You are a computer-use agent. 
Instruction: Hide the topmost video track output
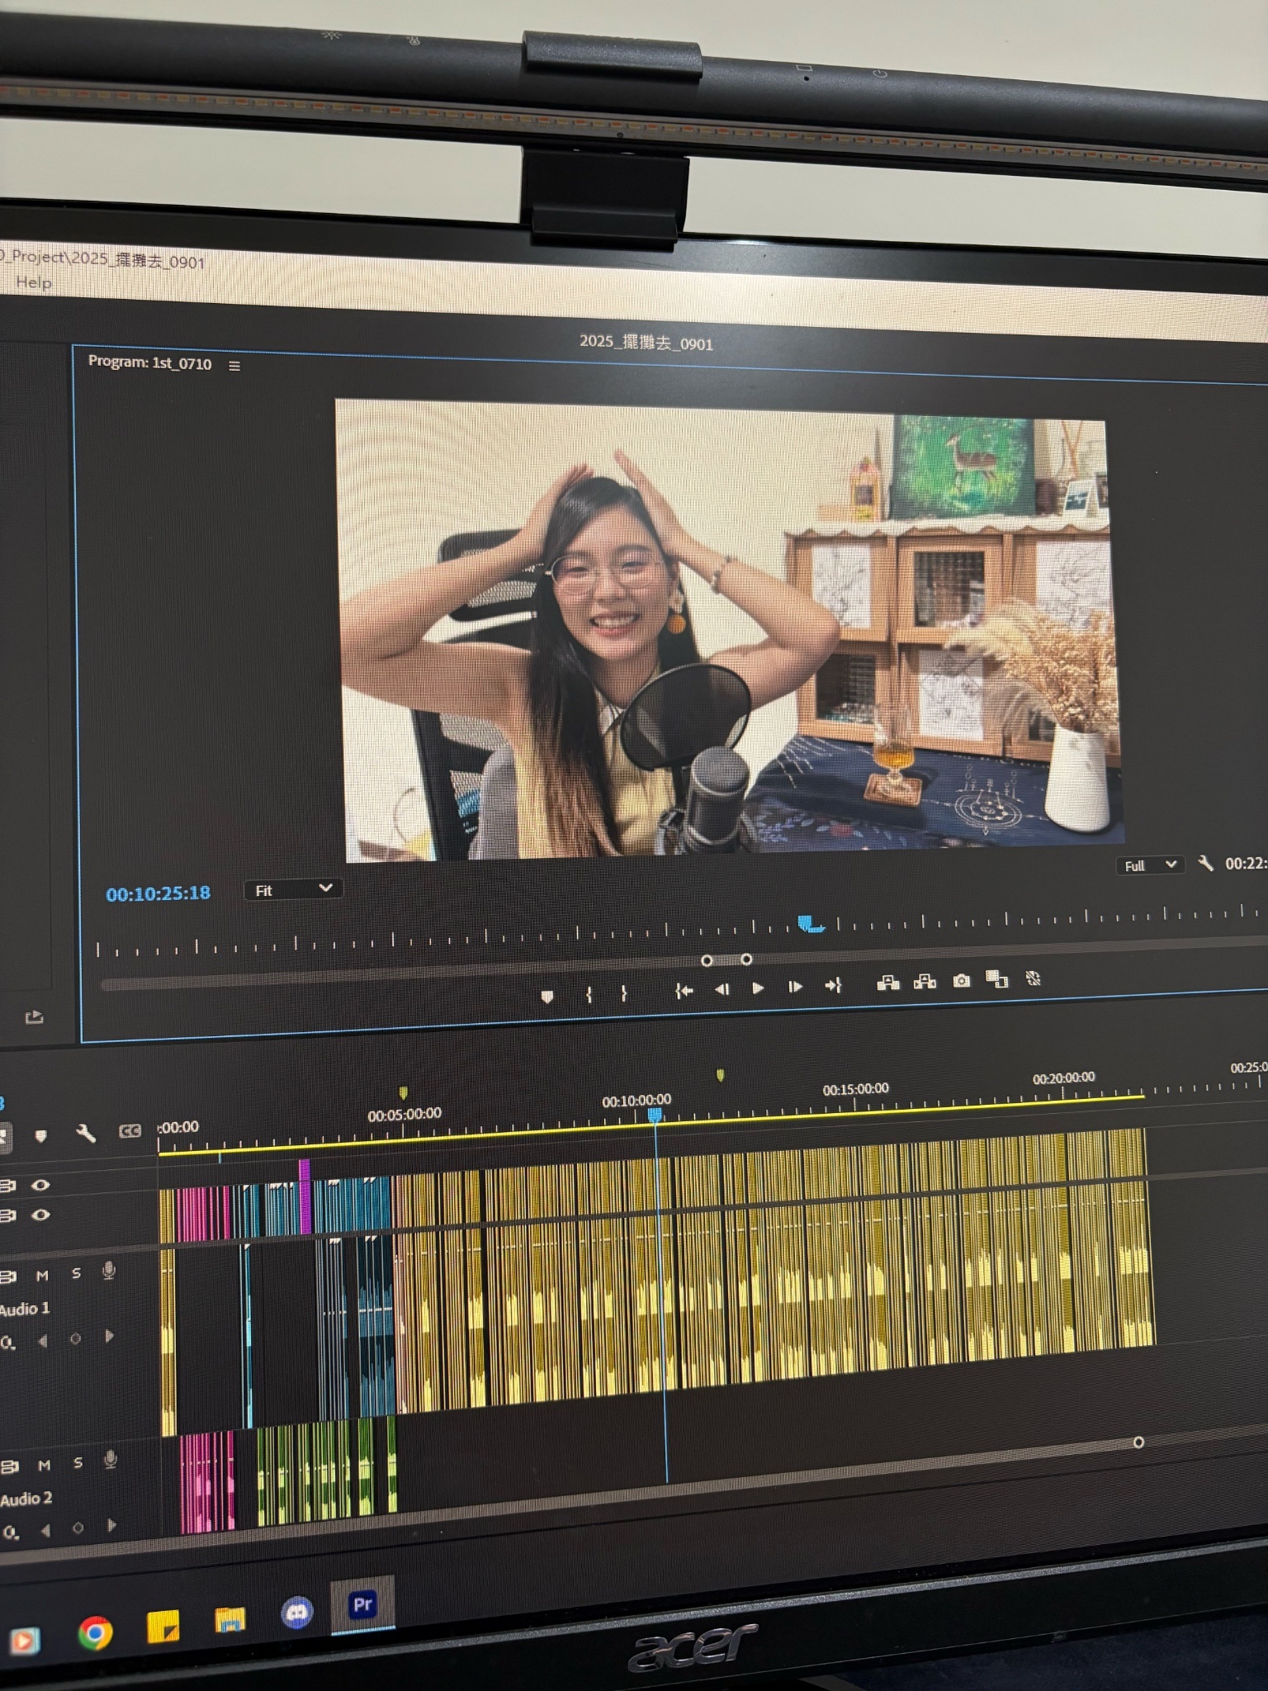pos(40,1185)
